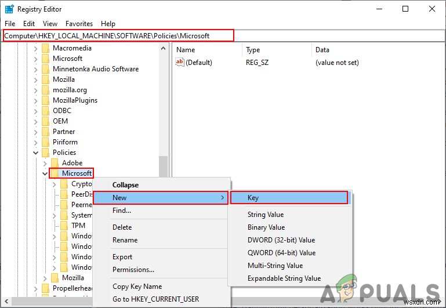Click the TPM folder icon
This screenshot has height=308, width=446.
click(64, 226)
